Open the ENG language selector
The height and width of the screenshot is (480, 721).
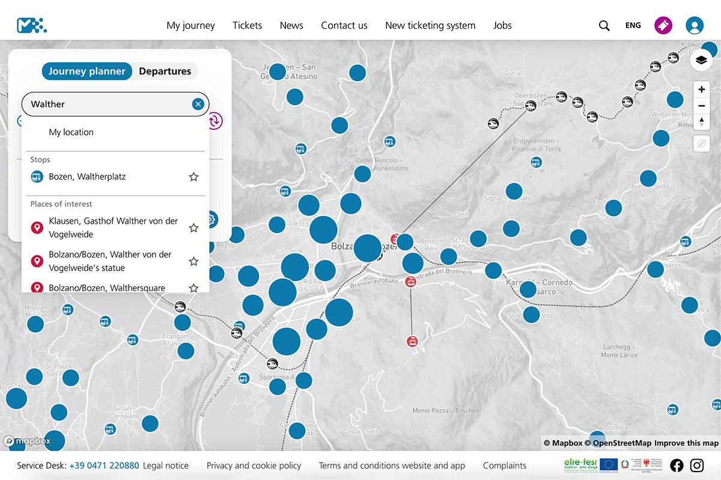click(633, 26)
